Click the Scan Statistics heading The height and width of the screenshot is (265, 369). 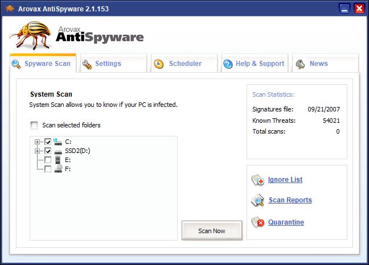tap(273, 94)
